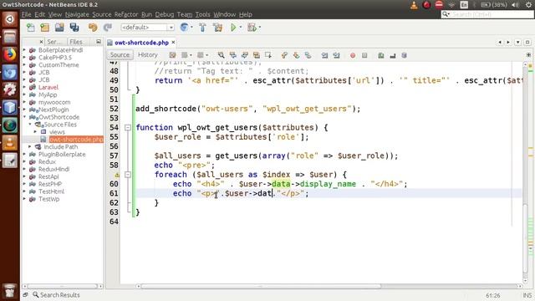Viewport: 535px width, 301px height.
Task: Expand the Laravel project in tree
Action: click(24, 87)
